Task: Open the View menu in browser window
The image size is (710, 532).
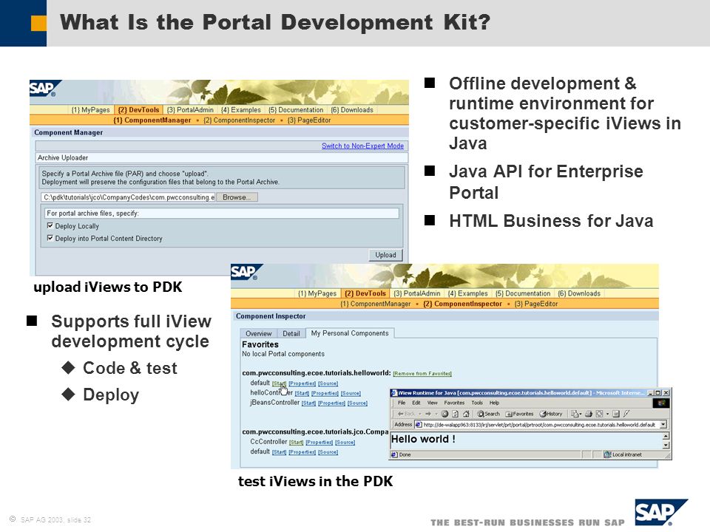Action: pyautogui.click(x=433, y=403)
